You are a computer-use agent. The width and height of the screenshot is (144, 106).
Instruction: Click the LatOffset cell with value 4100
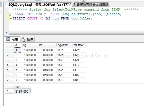[x=79, y=80]
